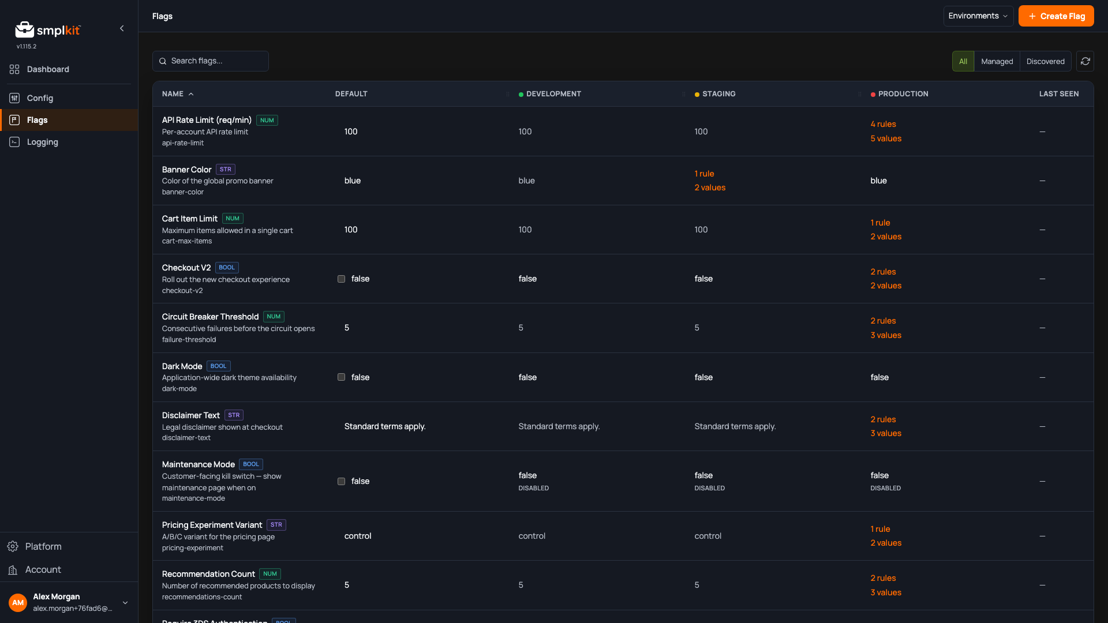Click Maintenance Mode production 'false' value
The height and width of the screenshot is (623, 1108).
[x=879, y=475]
